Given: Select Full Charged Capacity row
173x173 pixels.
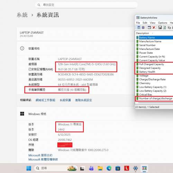Looking at the screenshot, I should [x=154, y=64].
